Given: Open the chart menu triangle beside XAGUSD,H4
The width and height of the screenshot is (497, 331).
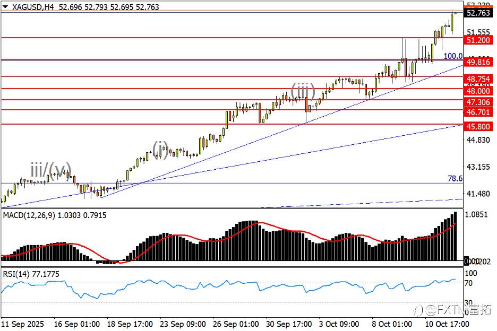Looking at the screenshot, I should (5, 6).
